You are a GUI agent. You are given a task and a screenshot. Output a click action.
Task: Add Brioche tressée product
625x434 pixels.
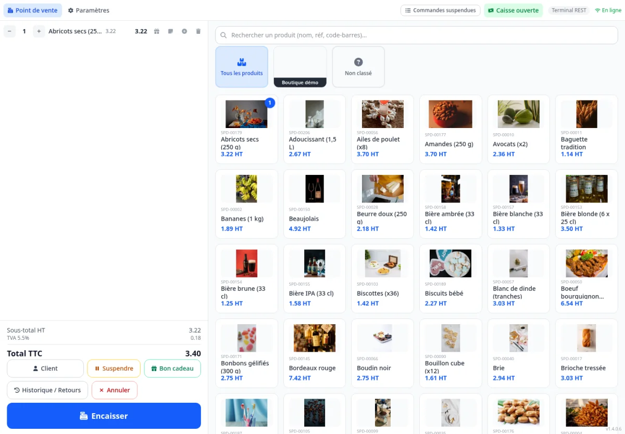click(586, 353)
